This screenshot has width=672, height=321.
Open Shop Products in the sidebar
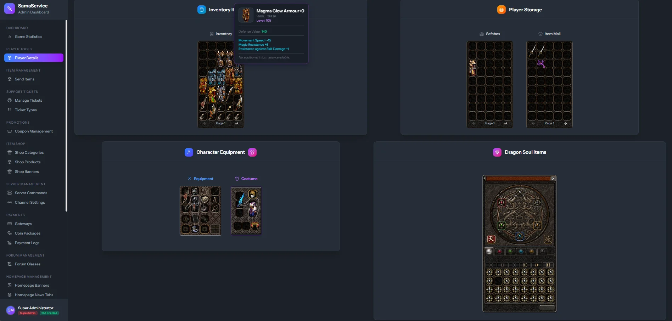(34, 162)
